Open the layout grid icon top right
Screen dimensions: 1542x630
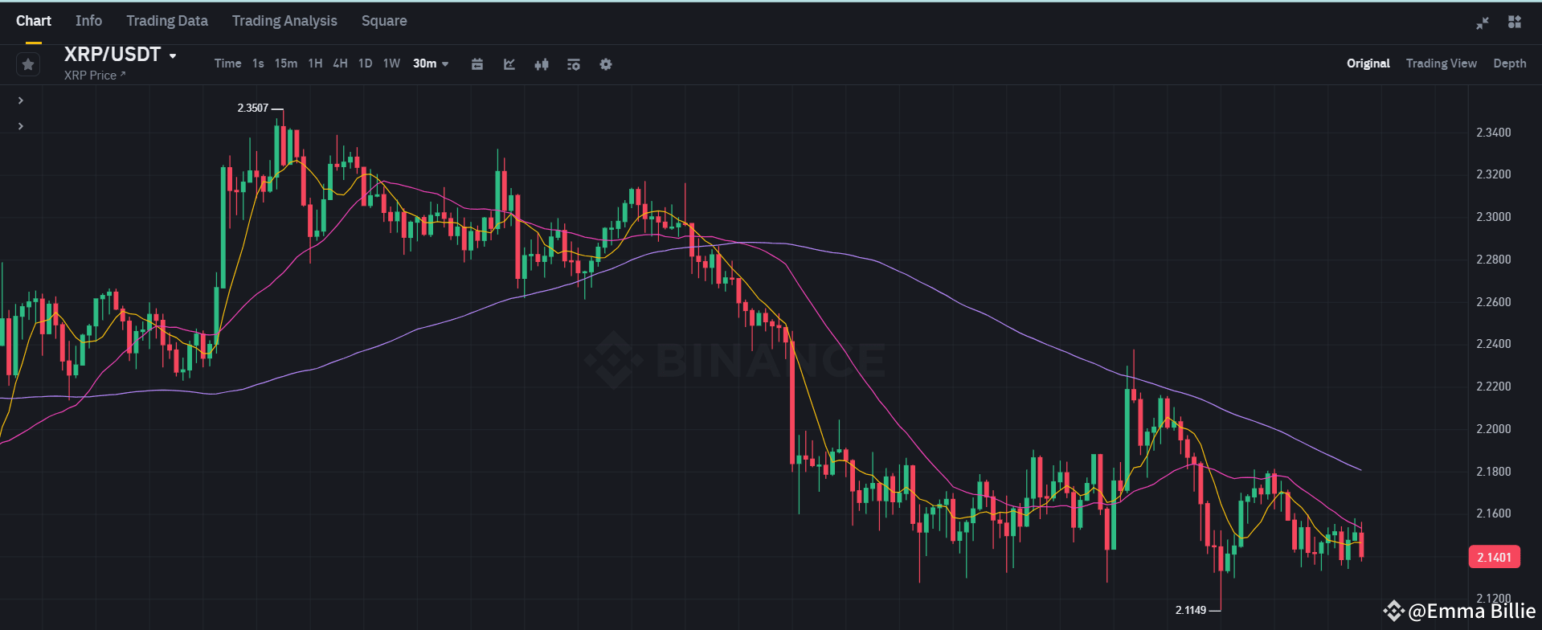[x=1515, y=22]
